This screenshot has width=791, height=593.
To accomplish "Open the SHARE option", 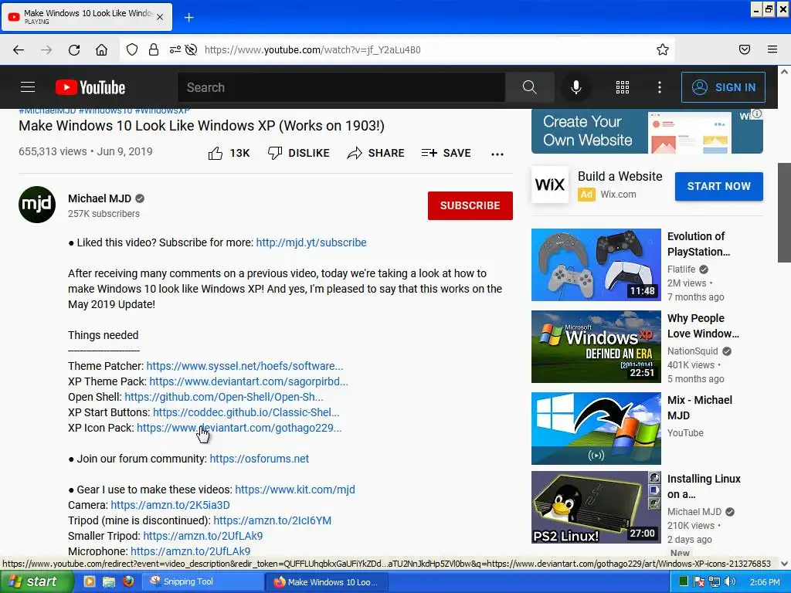I will (376, 153).
